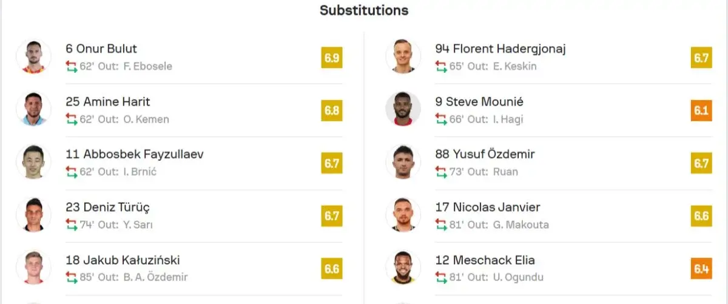Click Yusuf Özdemir's 6.7 rating badge
Image resolution: width=728 pixels, height=304 pixels.
tap(701, 164)
